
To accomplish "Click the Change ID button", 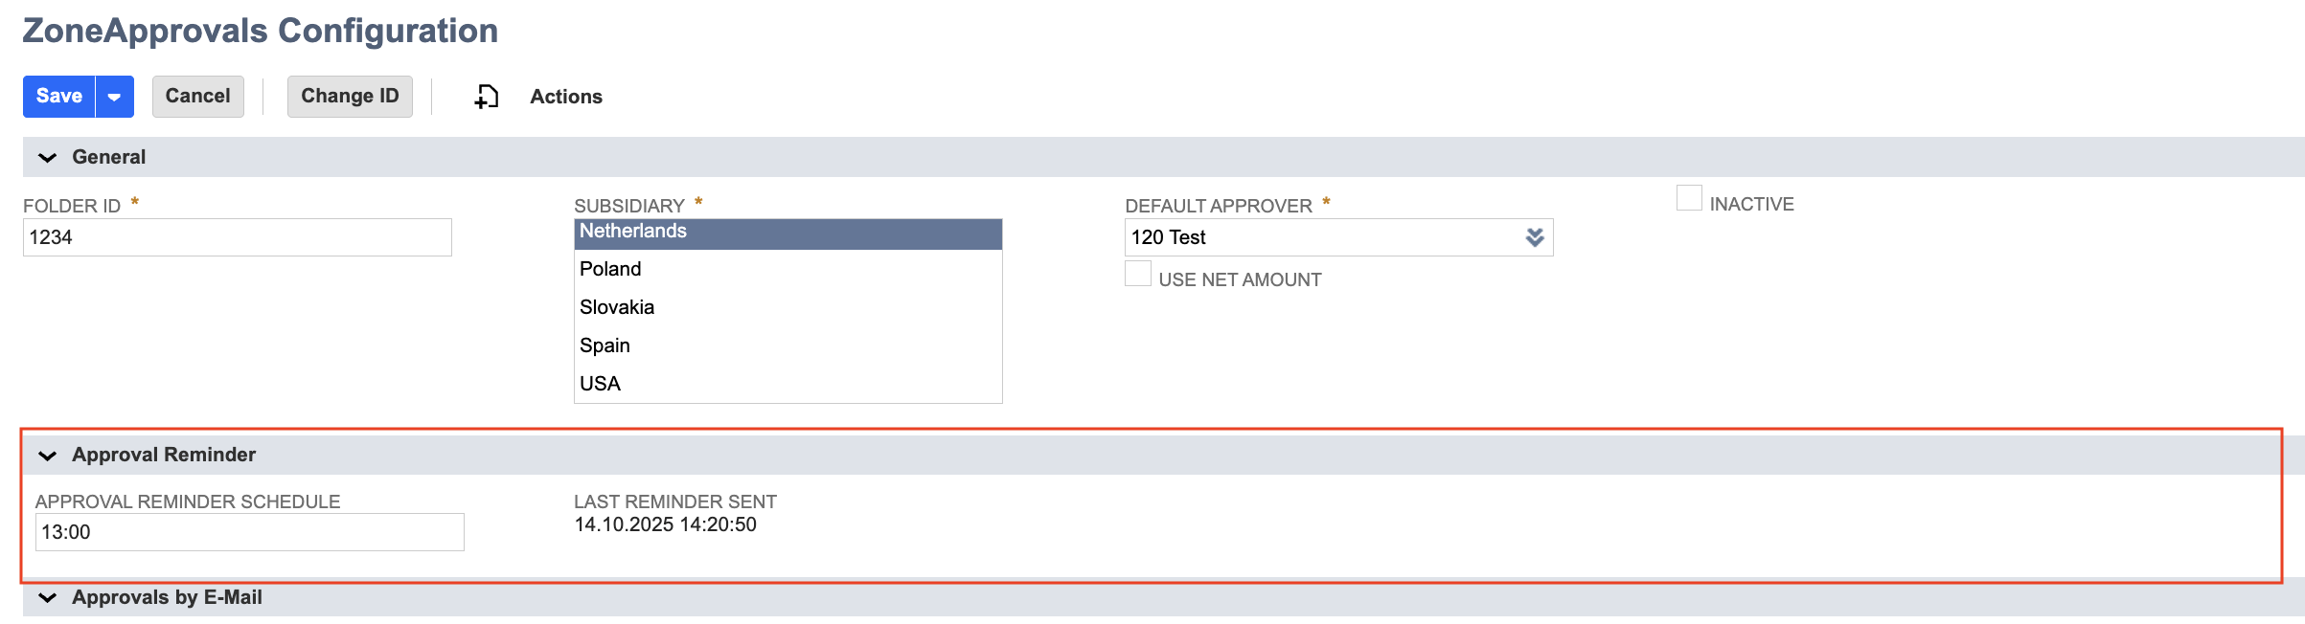I will click(350, 97).
